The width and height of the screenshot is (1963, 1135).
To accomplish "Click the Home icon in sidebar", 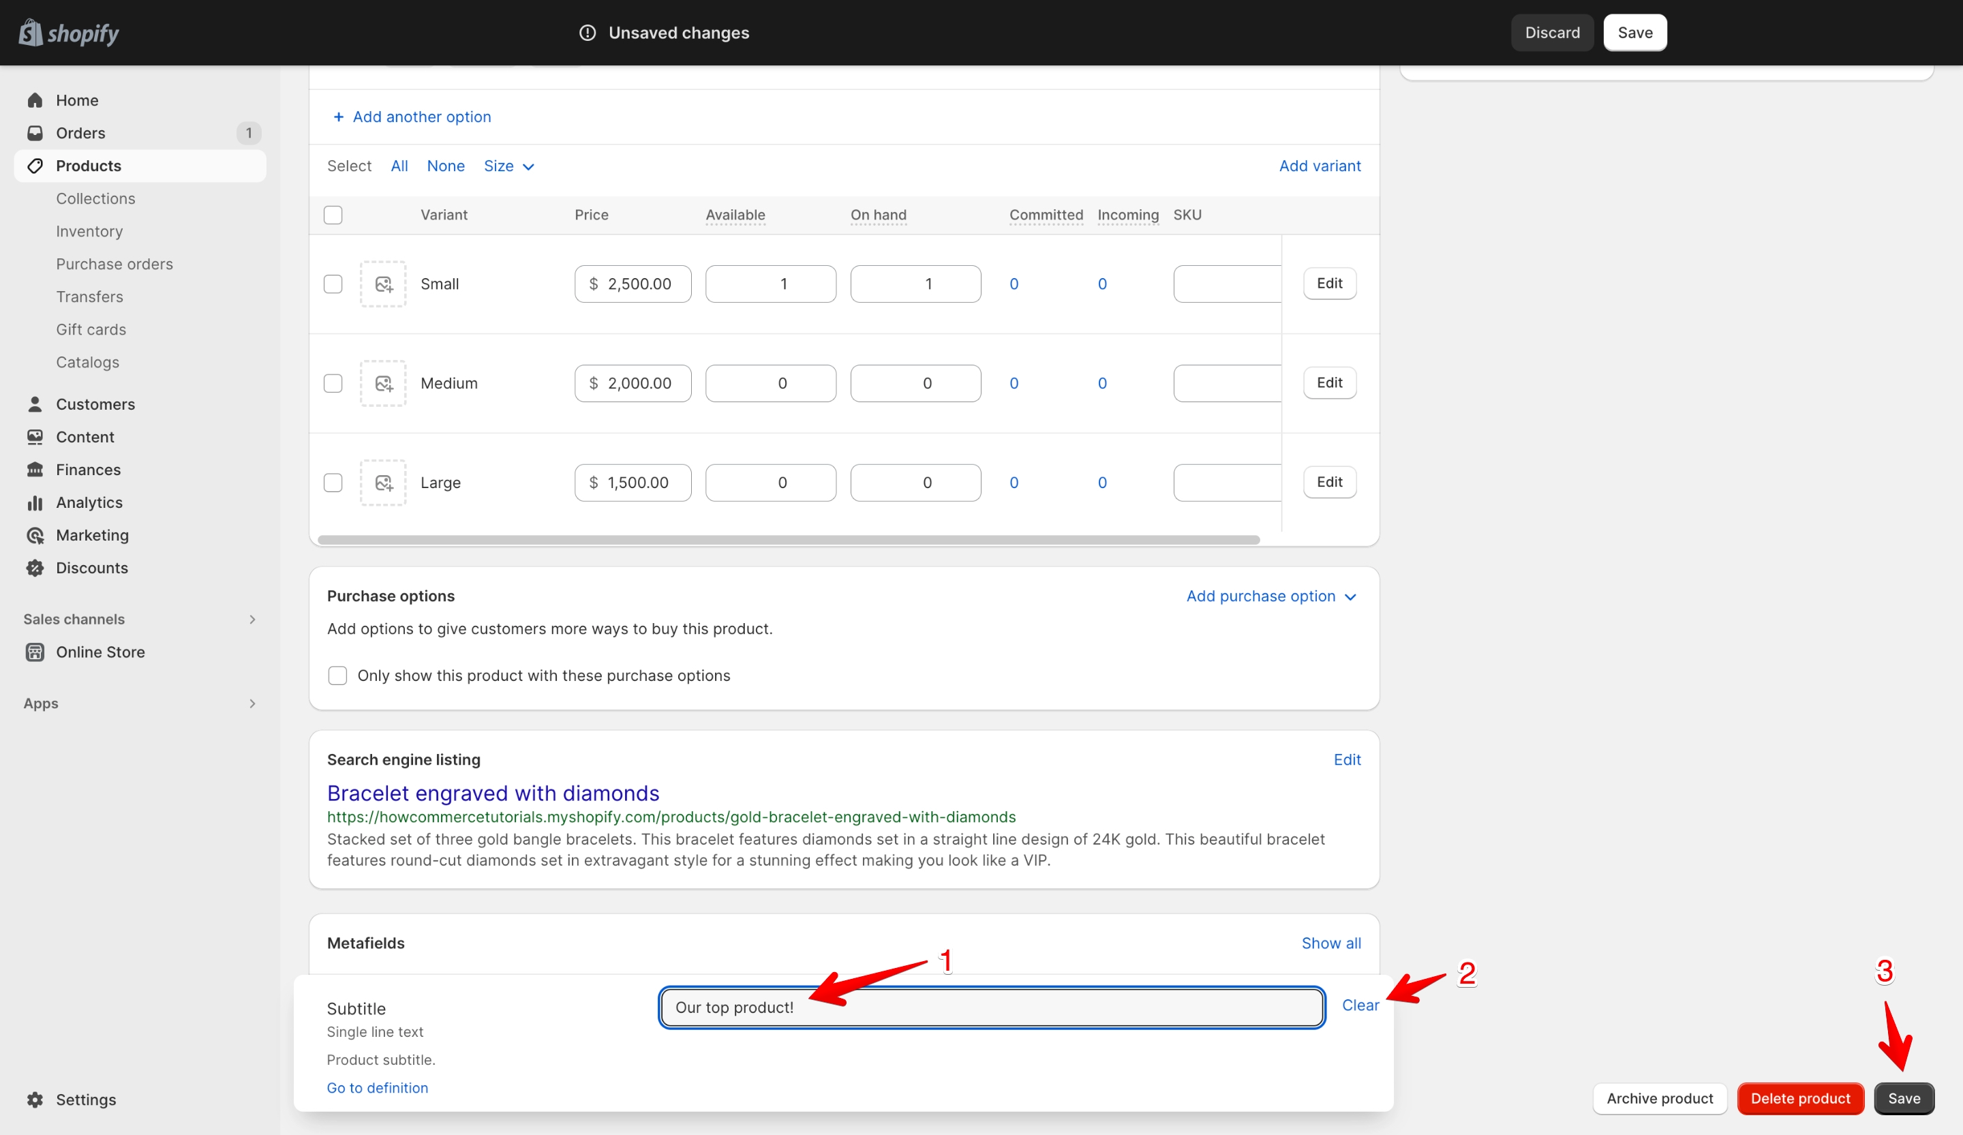I will (35, 100).
